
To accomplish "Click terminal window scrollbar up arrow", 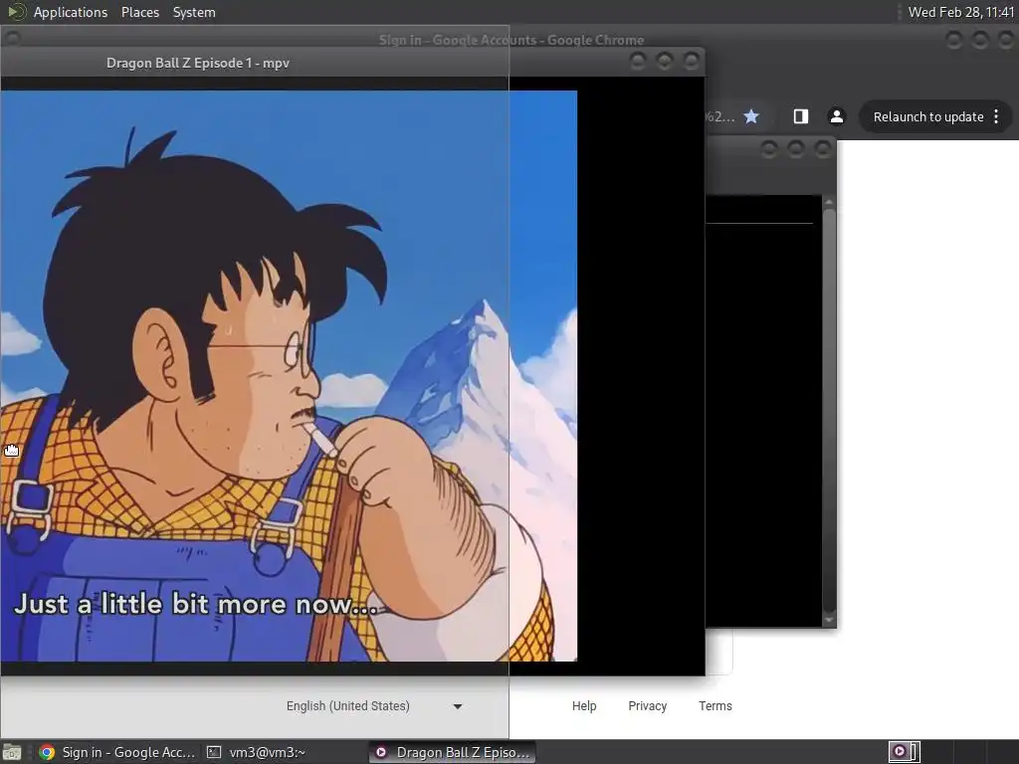I will click(829, 202).
